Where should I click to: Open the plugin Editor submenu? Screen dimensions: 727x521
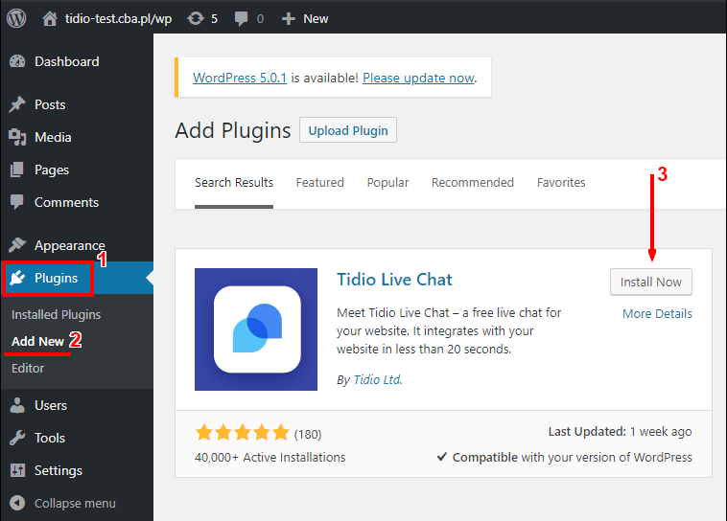point(28,368)
